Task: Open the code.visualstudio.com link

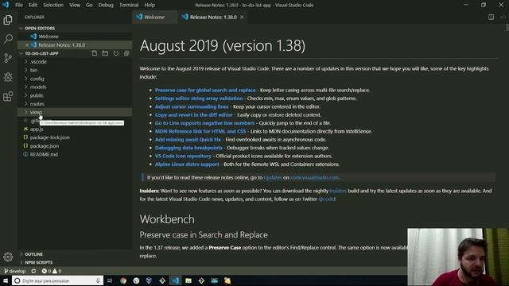Action: 315,178
